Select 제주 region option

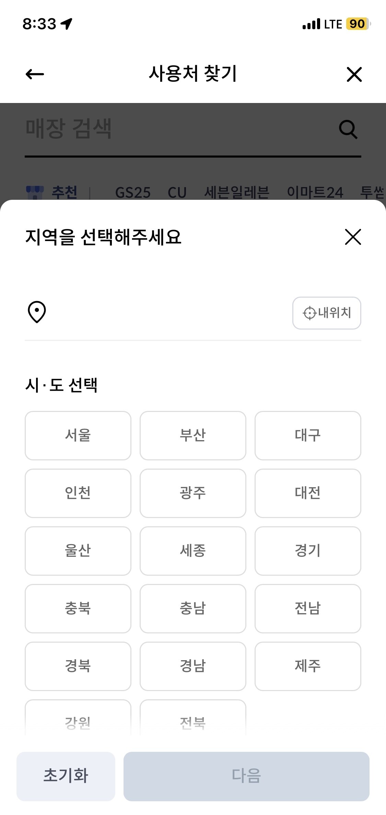pyautogui.click(x=308, y=666)
